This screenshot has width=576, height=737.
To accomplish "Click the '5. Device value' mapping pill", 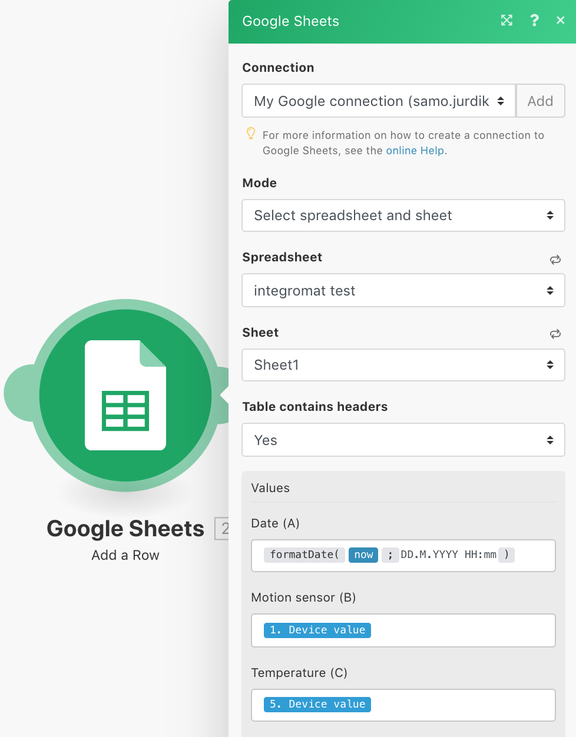I will click(x=317, y=704).
